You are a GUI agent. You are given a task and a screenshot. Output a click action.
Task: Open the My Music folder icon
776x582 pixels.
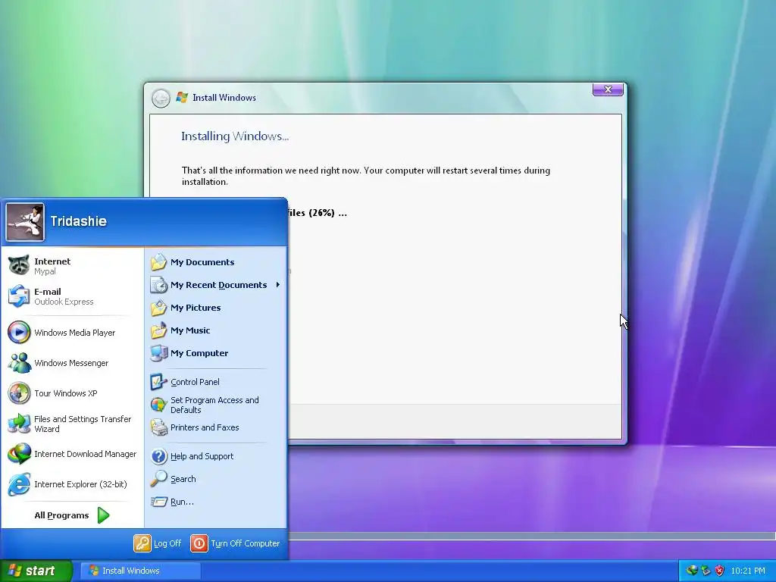point(159,330)
